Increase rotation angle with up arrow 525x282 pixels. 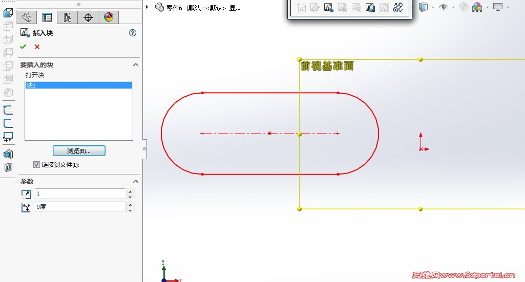click(x=130, y=204)
